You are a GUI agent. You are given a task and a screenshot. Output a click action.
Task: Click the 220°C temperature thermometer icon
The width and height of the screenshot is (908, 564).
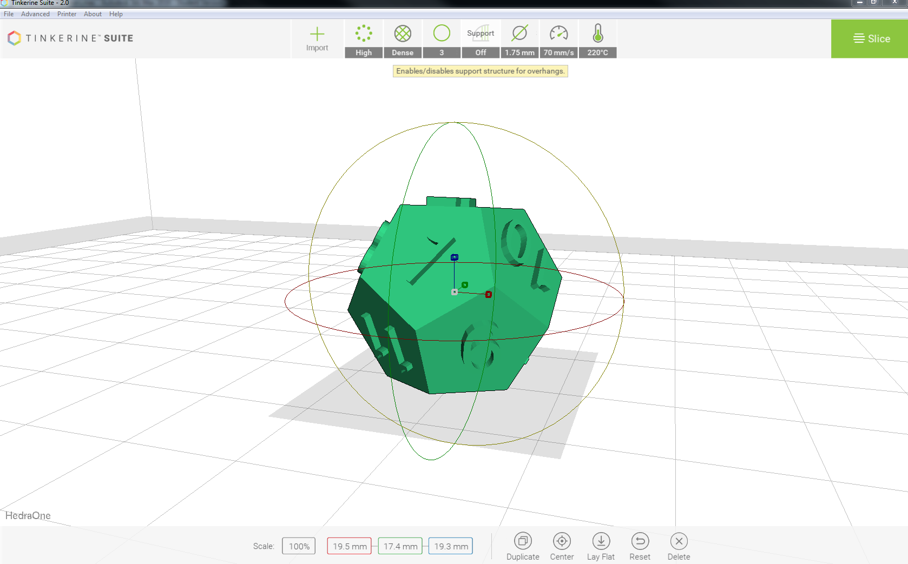(597, 34)
